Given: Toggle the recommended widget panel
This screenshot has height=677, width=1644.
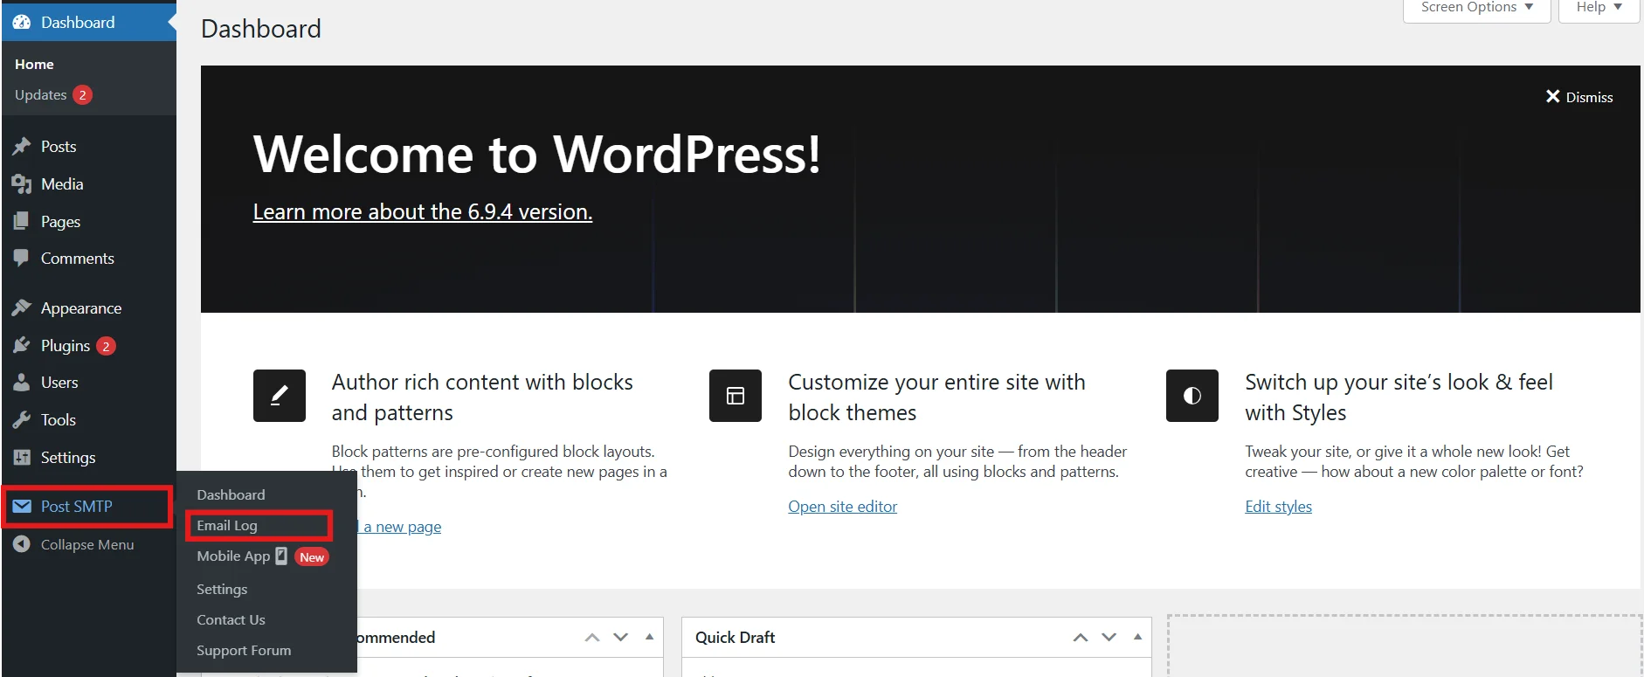Looking at the screenshot, I should tap(649, 638).
